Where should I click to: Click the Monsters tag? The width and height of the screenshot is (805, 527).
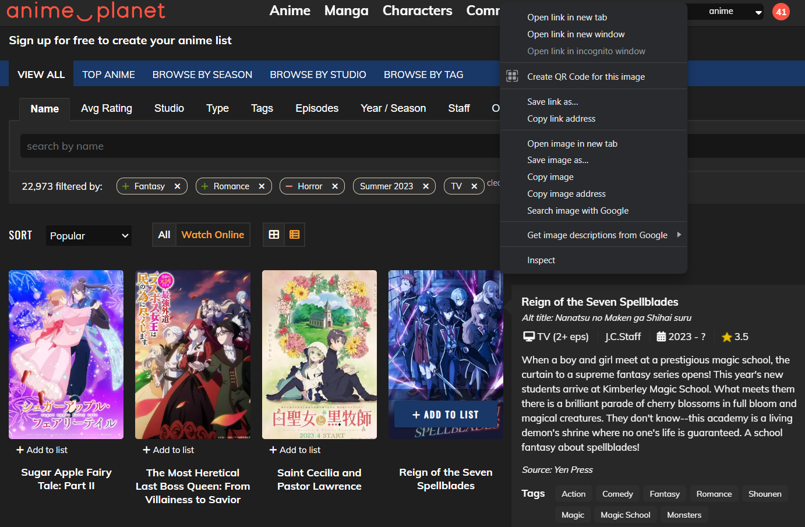(684, 515)
